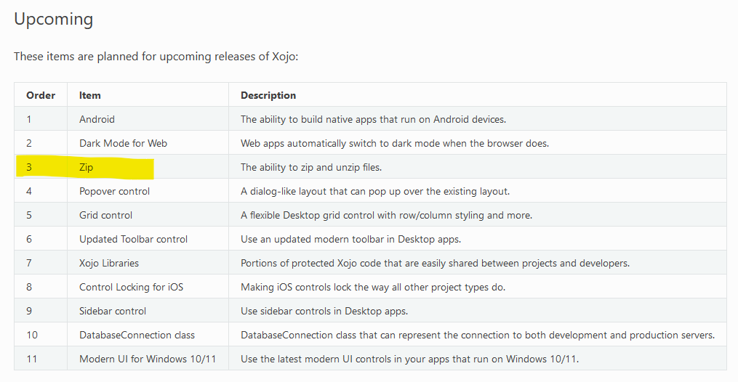
Task: Select the intro sentence about upcoming releases
Action: pyautogui.click(x=156, y=57)
